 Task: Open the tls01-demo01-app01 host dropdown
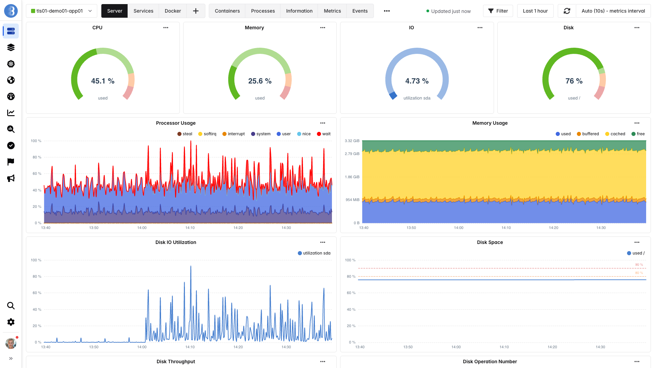click(61, 11)
